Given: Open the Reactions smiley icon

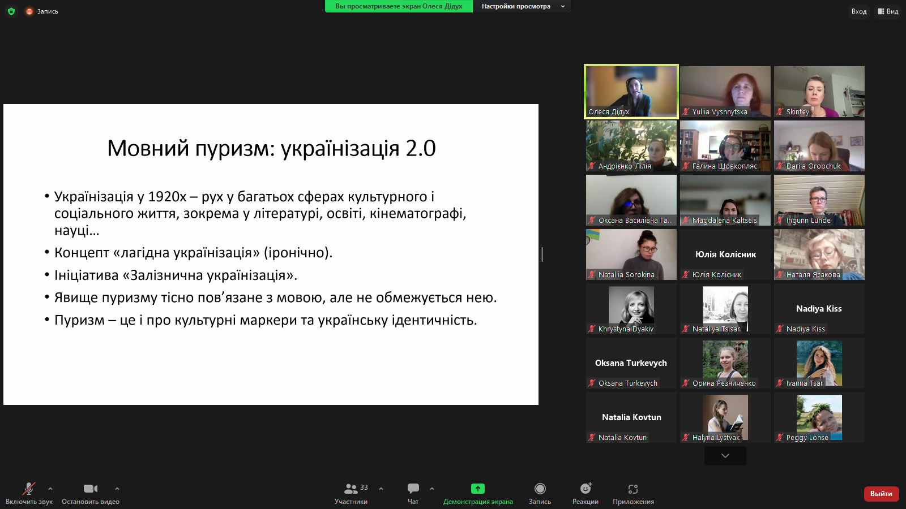Looking at the screenshot, I should pyautogui.click(x=586, y=489).
